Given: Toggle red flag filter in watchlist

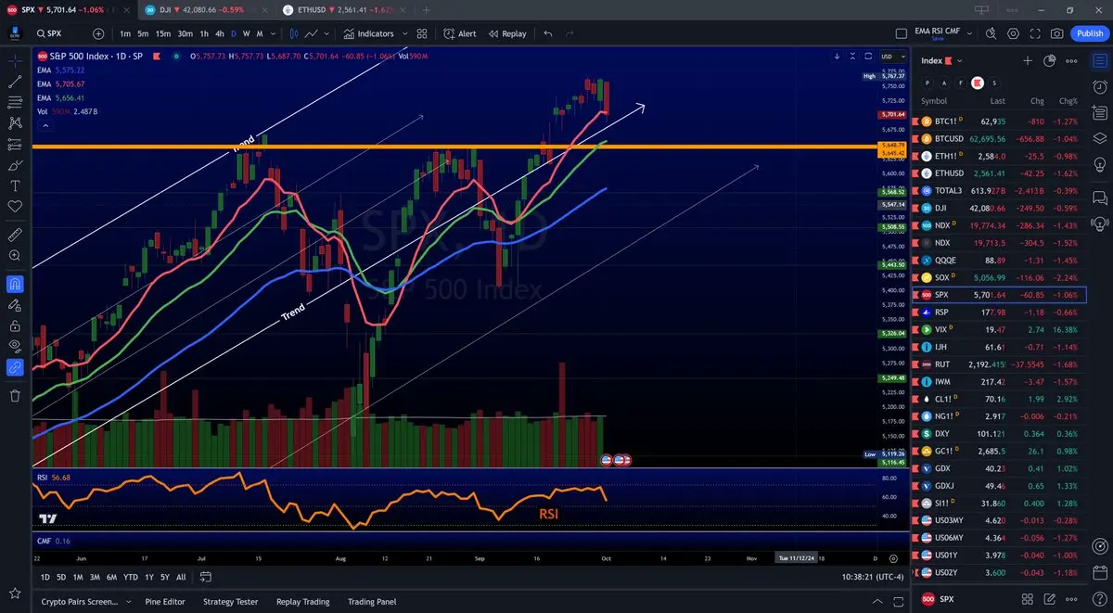Looking at the screenshot, I should click(977, 83).
